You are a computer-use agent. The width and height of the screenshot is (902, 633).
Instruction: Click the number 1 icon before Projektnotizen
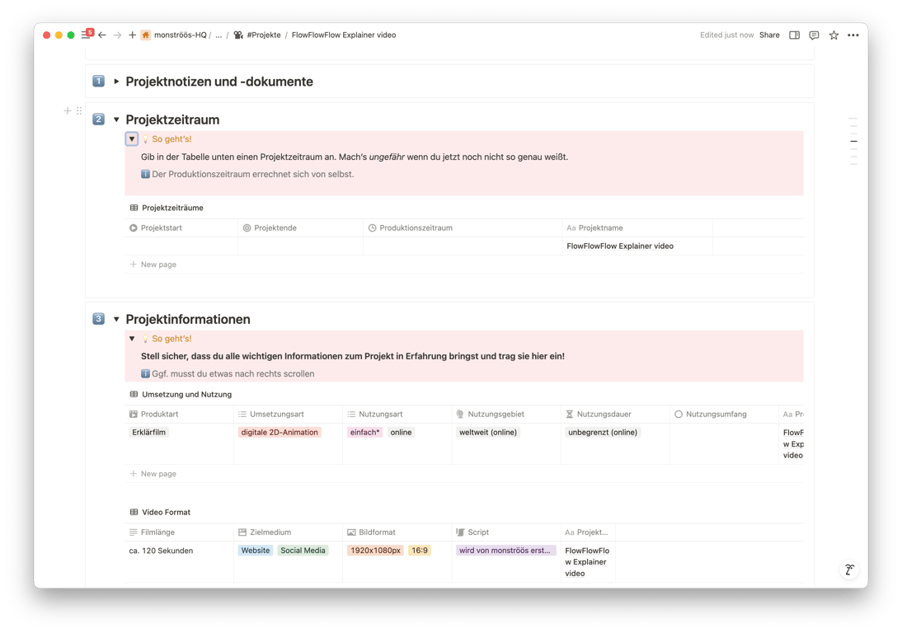click(98, 81)
